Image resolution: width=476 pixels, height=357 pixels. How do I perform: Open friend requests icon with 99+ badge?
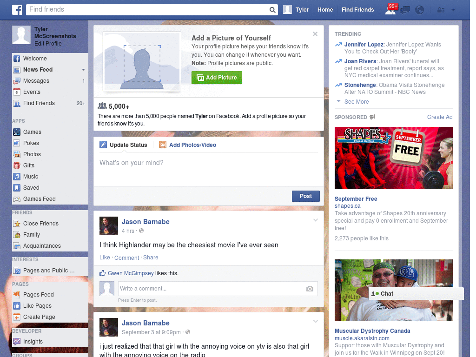(x=391, y=9)
